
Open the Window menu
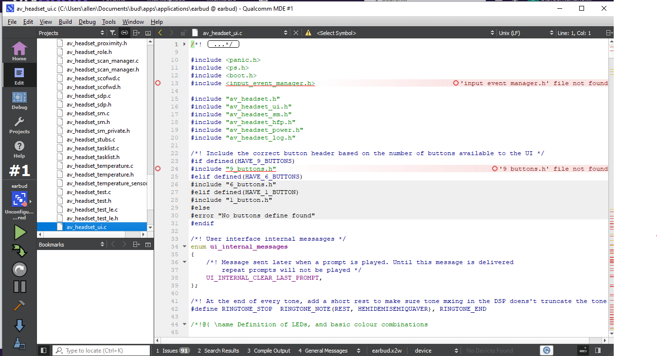coord(133,22)
